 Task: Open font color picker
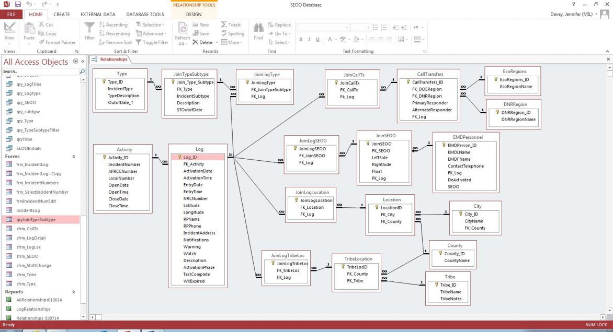click(x=332, y=39)
